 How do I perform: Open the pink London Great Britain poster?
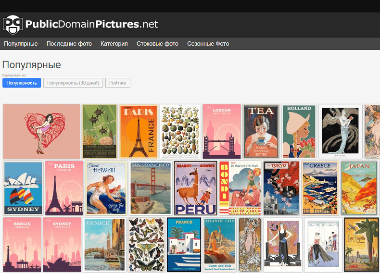(x=222, y=132)
